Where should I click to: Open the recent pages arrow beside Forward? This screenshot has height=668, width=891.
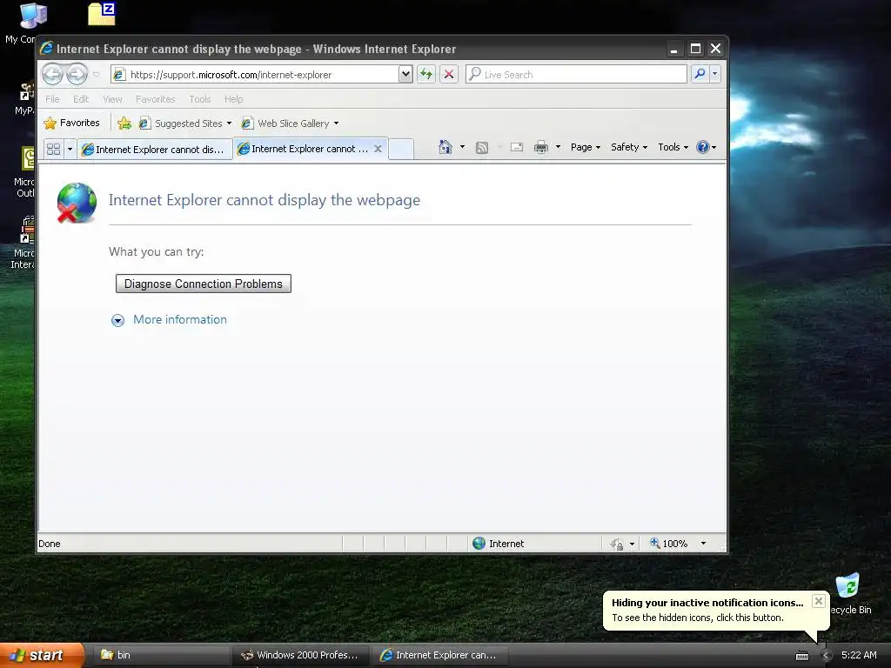pos(96,75)
